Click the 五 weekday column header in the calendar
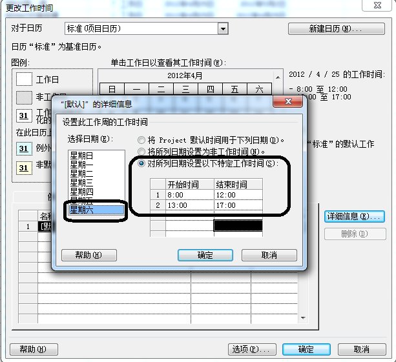 (x=234, y=89)
